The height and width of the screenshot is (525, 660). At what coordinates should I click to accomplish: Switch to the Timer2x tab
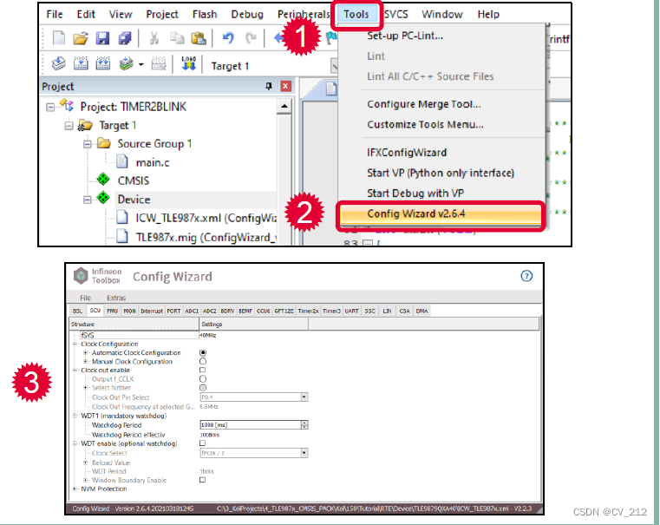(308, 312)
